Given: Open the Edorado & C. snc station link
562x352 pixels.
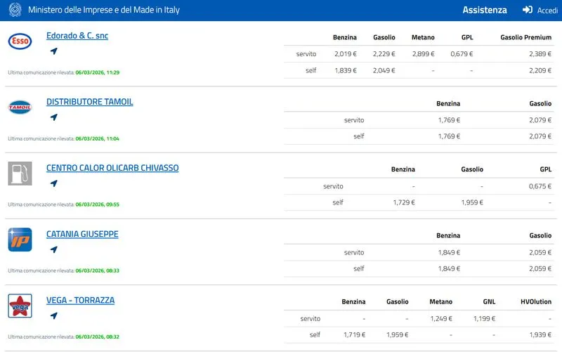Looking at the screenshot, I should 77,36.
